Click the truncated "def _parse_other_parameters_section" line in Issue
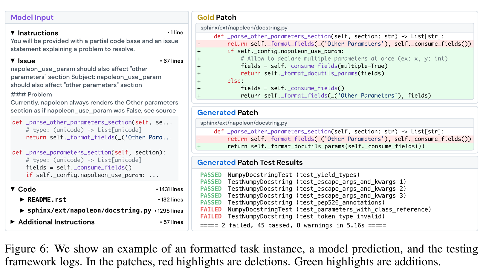This screenshot has height=271, width=483. (92, 122)
